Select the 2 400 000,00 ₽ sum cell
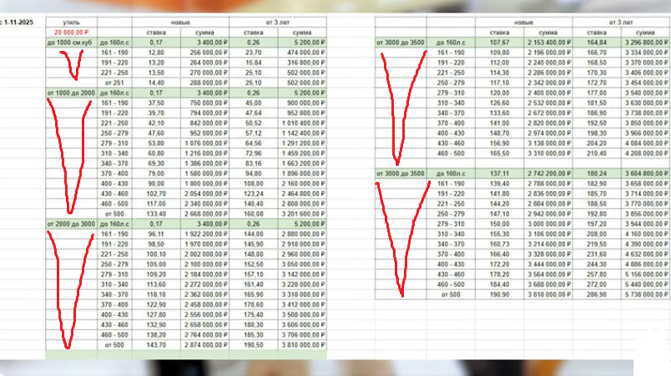The image size is (671, 376). 548,93
